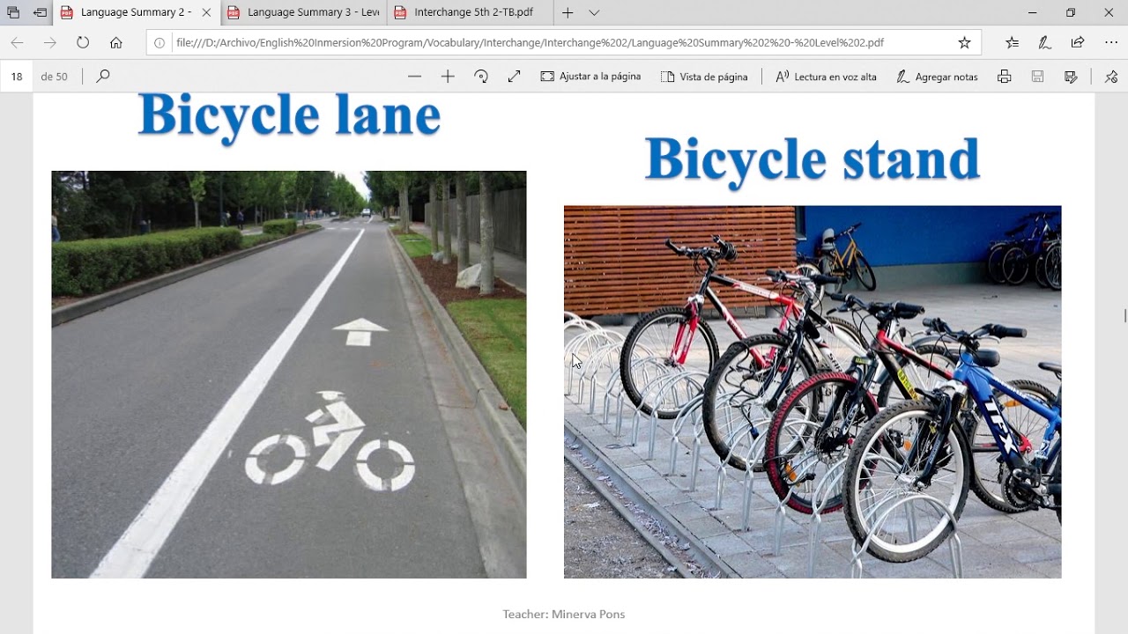The image size is (1128, 634).
Task: Set tabs aside using the icon
Action: tap(40, 12)
